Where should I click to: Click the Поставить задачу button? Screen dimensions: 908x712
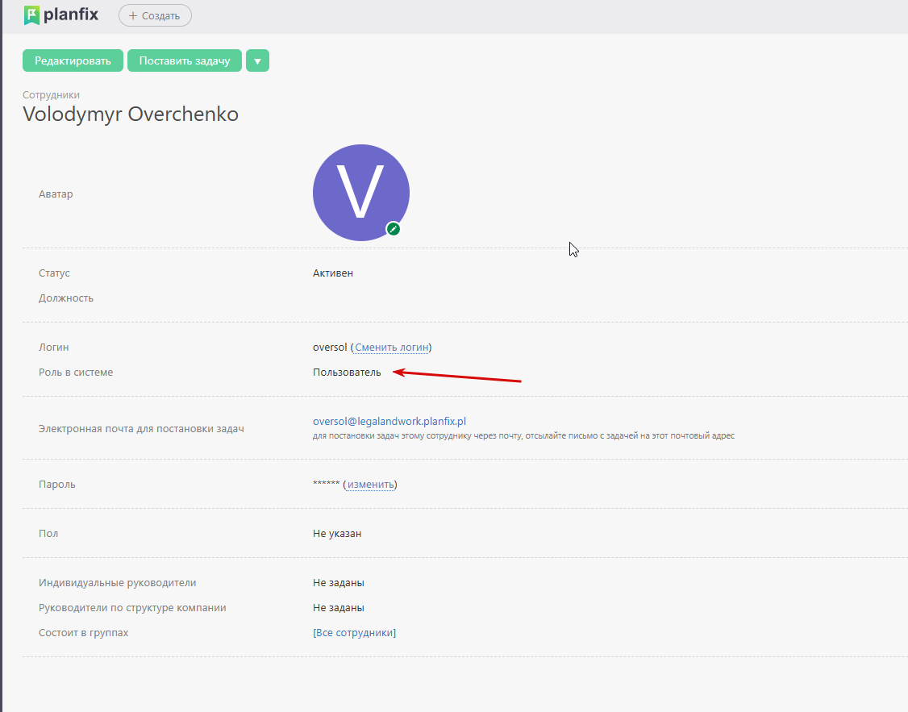click(x=185, y=60)
